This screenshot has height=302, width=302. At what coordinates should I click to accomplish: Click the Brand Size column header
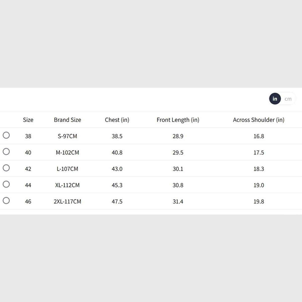(x=67, y=120)
